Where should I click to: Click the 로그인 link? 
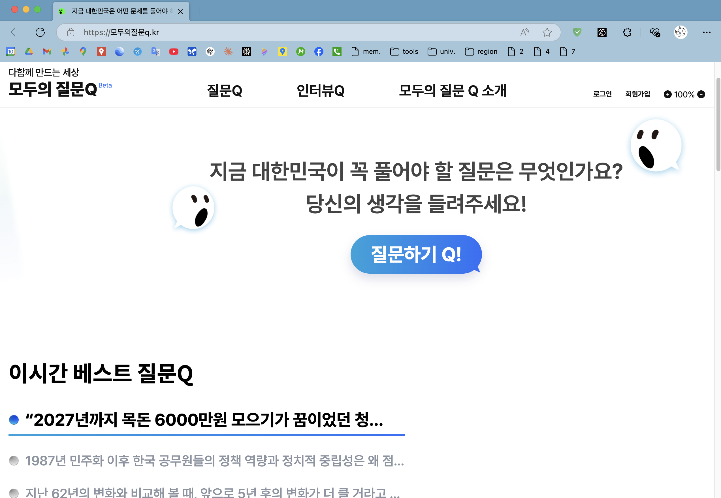click(602, 94)
